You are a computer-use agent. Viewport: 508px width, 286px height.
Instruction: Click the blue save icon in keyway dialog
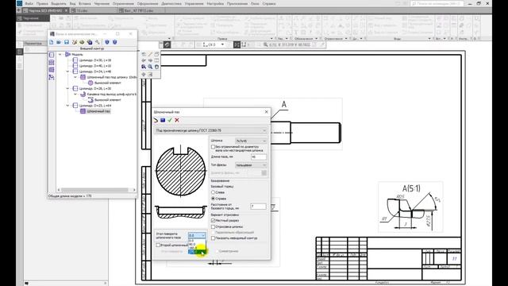[163, 120]
